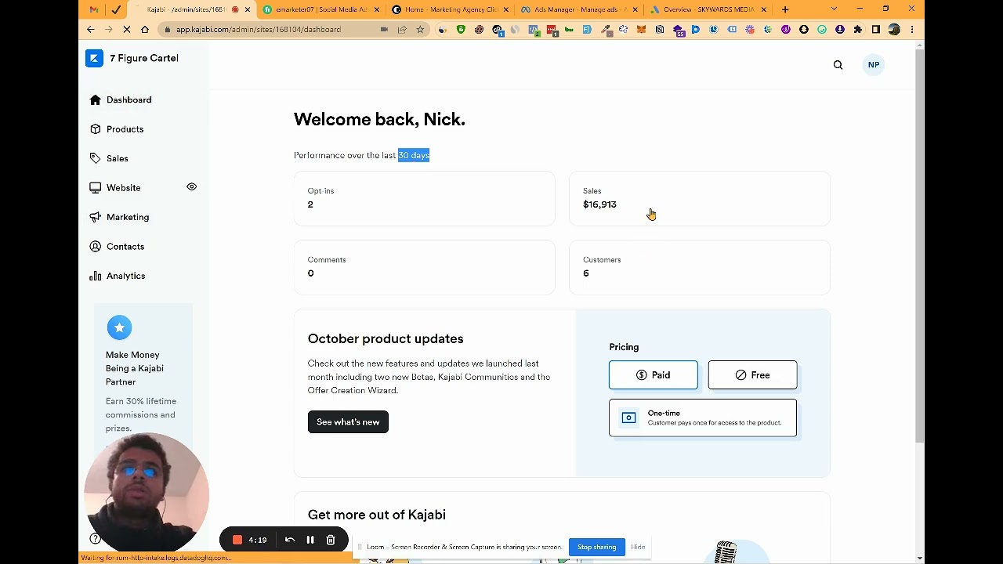Image resolution: width=1003 pixels, height=564 pixels.
Task: Stop loading the page with the X icon
Action: (x=126, y=29)
